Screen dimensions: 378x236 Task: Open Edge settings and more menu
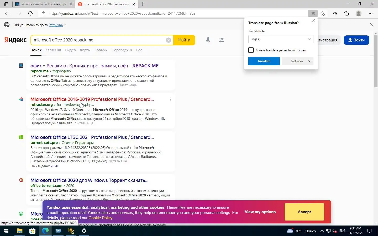[x=370, y=13]
